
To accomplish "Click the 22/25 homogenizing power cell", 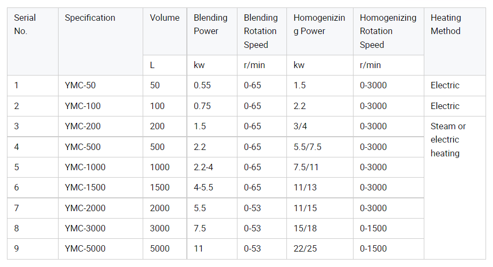I will tap(320, 249).
